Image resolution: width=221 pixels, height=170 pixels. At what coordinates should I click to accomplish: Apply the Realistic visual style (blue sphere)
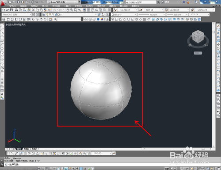coord(98,20)
